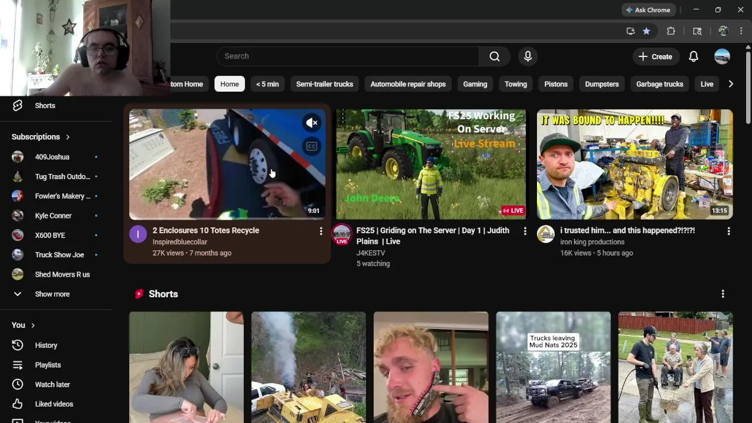Screen dimensions: 752x423
Task: Select Automobile repair shops chip
Action: (408, 84)
